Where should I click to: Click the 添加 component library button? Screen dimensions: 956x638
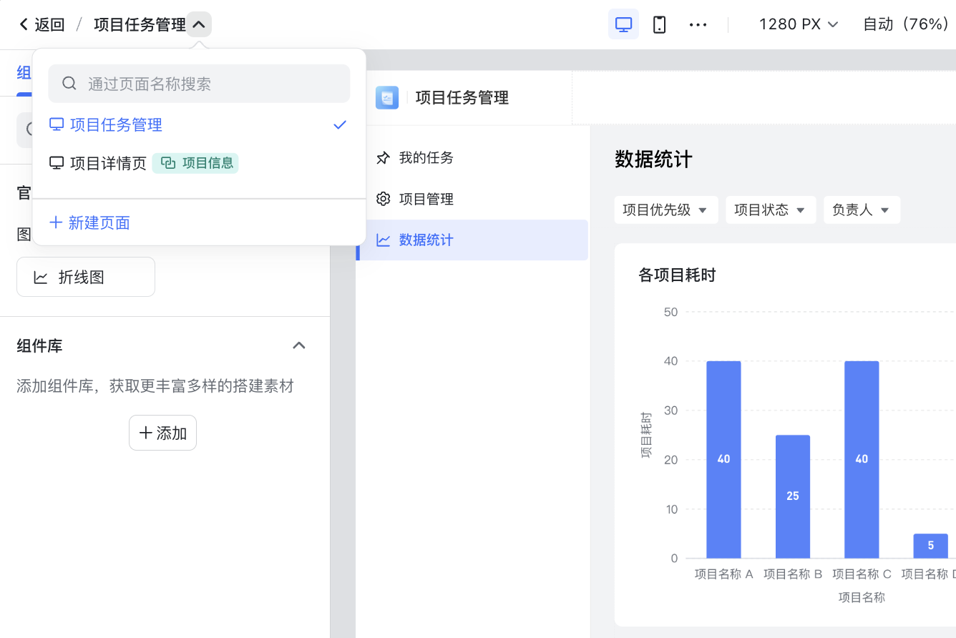[x=162, y=433]
